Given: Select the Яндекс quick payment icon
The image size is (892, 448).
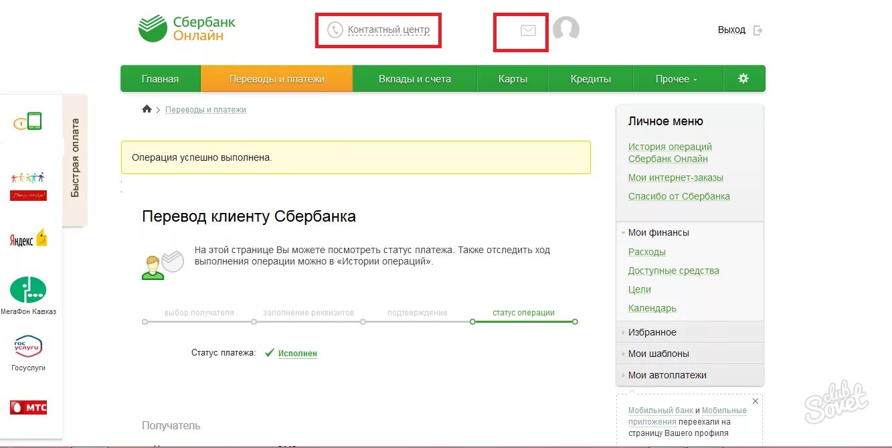Looking at the screenshot, I should [x=28, y=238].
